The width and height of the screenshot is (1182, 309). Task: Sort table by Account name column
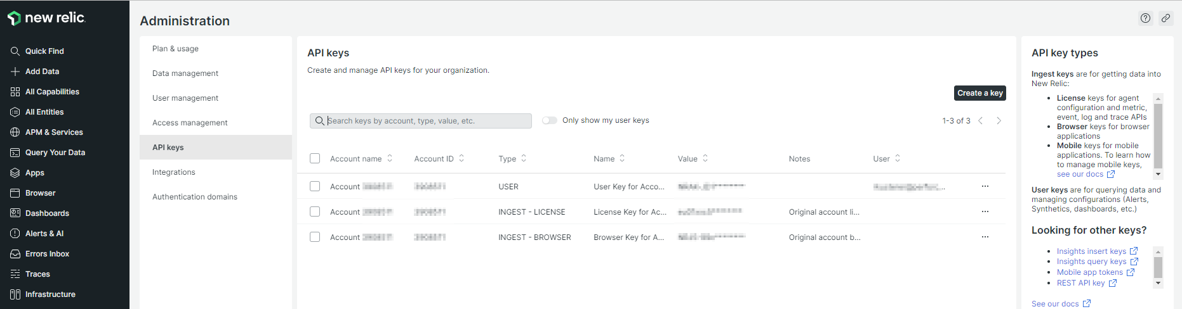[x=390, y=158]
